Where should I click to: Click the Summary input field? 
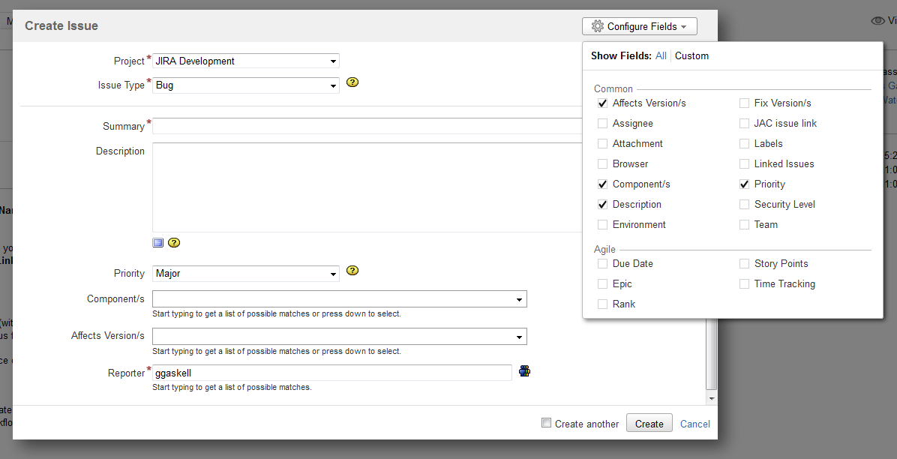click(367, 126)
